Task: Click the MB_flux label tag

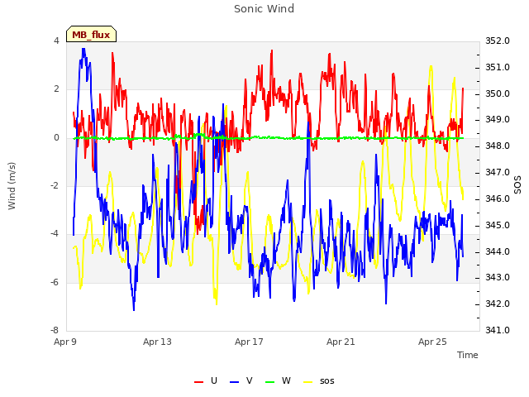Action: coord(91,34)
